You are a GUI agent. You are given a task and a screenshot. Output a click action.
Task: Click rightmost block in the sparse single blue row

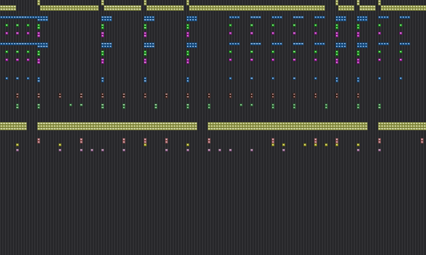click(x=401, y=78)
